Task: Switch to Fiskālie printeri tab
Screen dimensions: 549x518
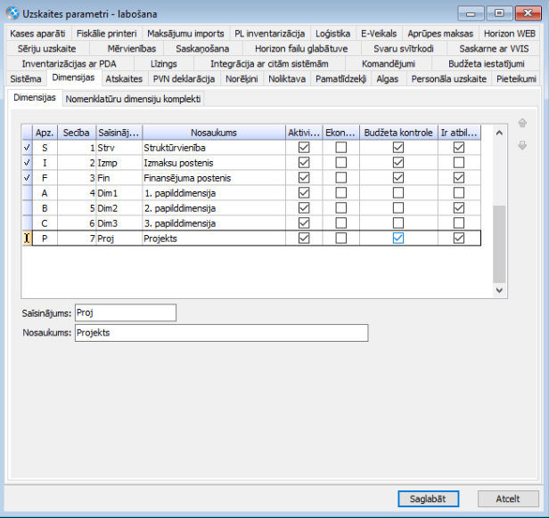Action: 106,34
